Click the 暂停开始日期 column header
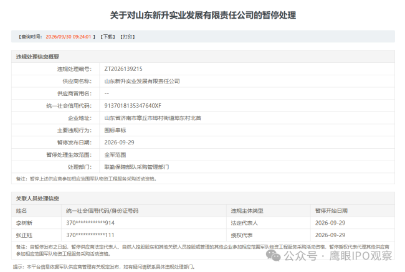Screen dimensions: 405x272 pos(331,210)
